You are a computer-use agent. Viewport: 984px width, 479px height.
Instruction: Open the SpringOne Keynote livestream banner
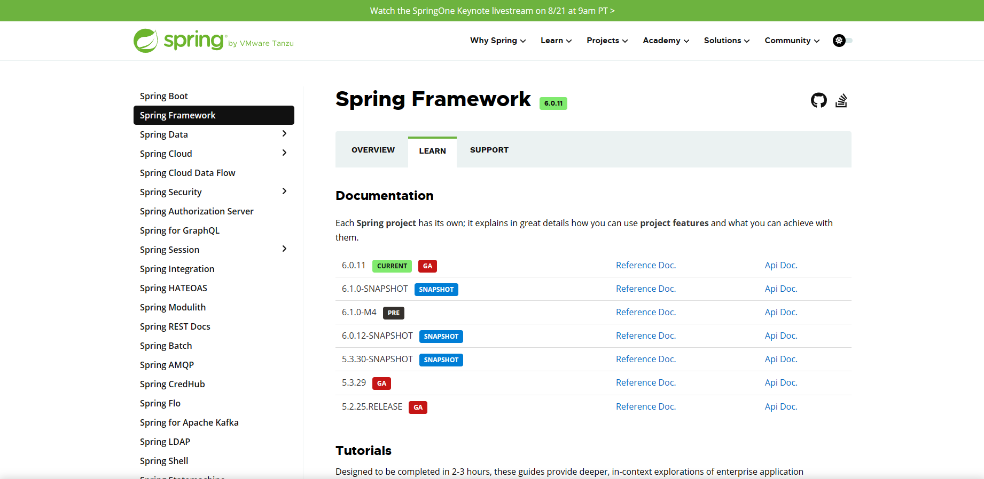click(492, 11)
